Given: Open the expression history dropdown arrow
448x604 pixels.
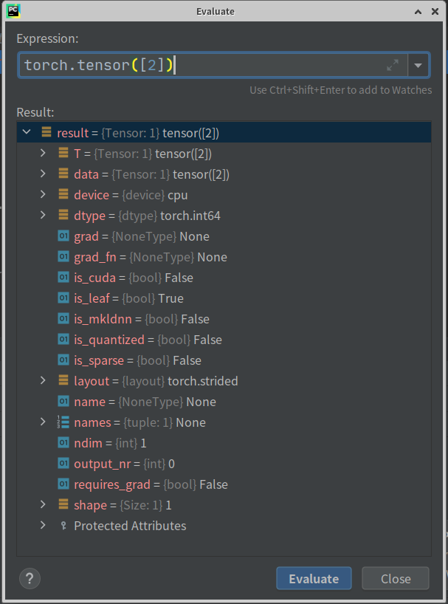Looking at the screenshot, I should click(x=418, y=65).
